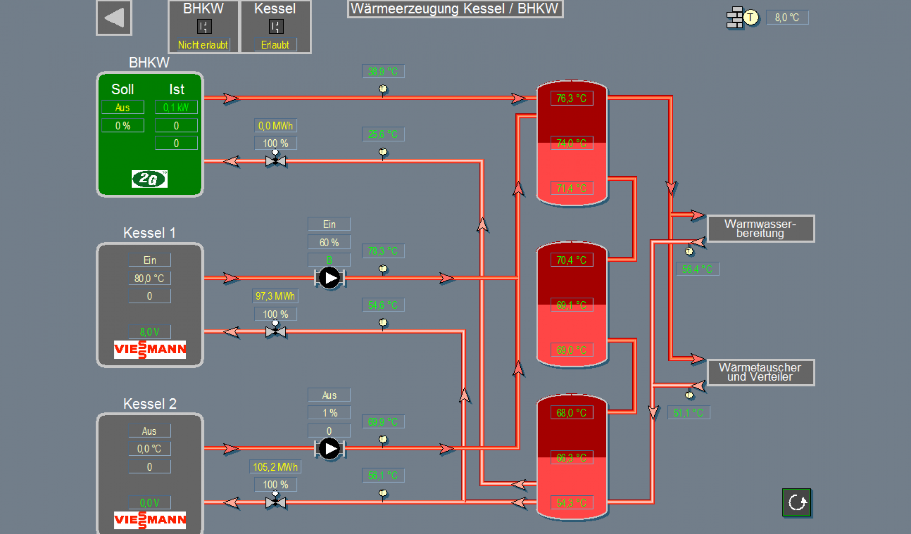Toggle the BHKW release switch symbol
The width and height of the screenshot is (911, 534).
204,26
